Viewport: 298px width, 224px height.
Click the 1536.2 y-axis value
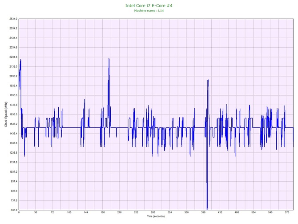pyautogui.click(x=13, y=124)
